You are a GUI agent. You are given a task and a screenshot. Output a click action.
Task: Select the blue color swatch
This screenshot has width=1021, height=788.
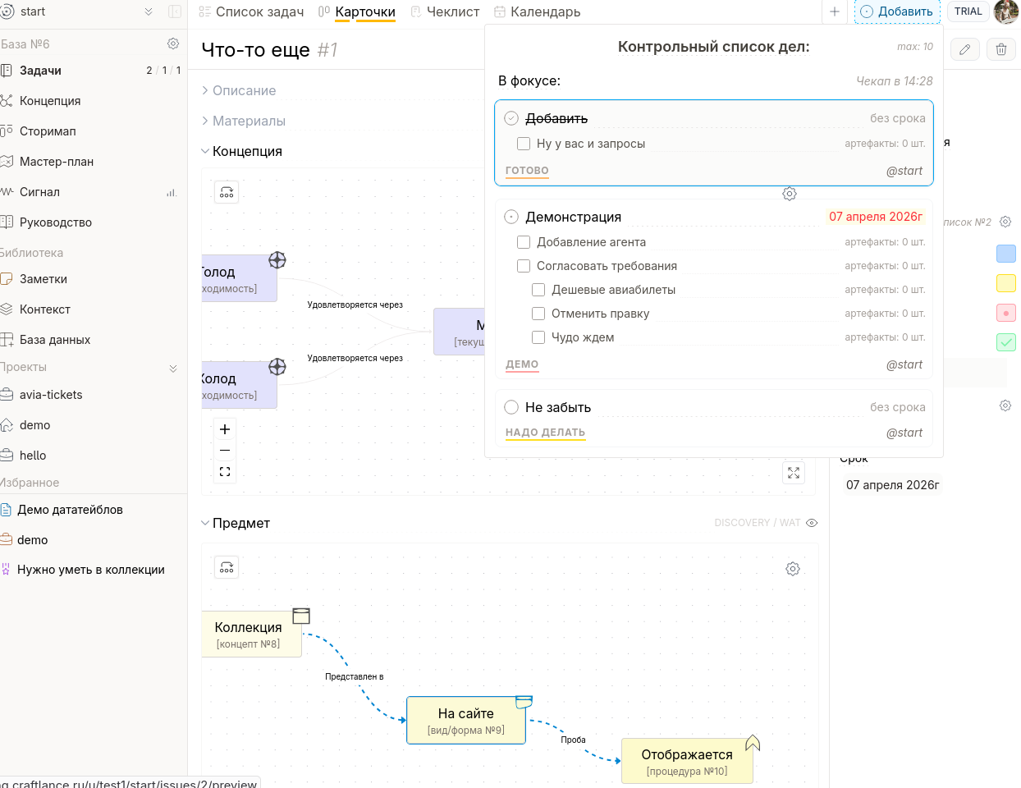click(x=1005, y=254)
